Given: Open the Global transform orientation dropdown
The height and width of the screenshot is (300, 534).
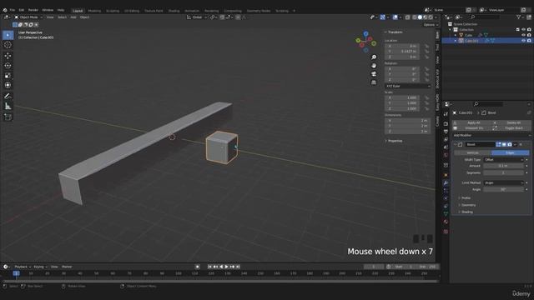Looking at the screenshot, I should tap(197, 17).
